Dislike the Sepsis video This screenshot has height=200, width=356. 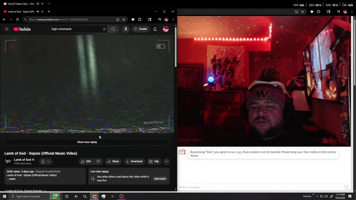pos(98,161)
